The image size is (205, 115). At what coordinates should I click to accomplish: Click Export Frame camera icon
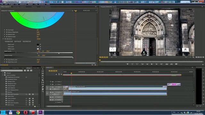click(x=176, y=64)
